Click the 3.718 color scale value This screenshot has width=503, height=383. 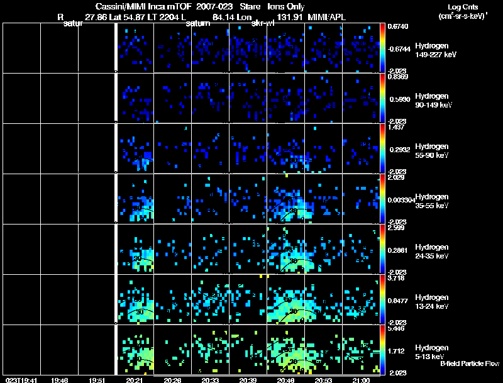[x=396, y=279]
